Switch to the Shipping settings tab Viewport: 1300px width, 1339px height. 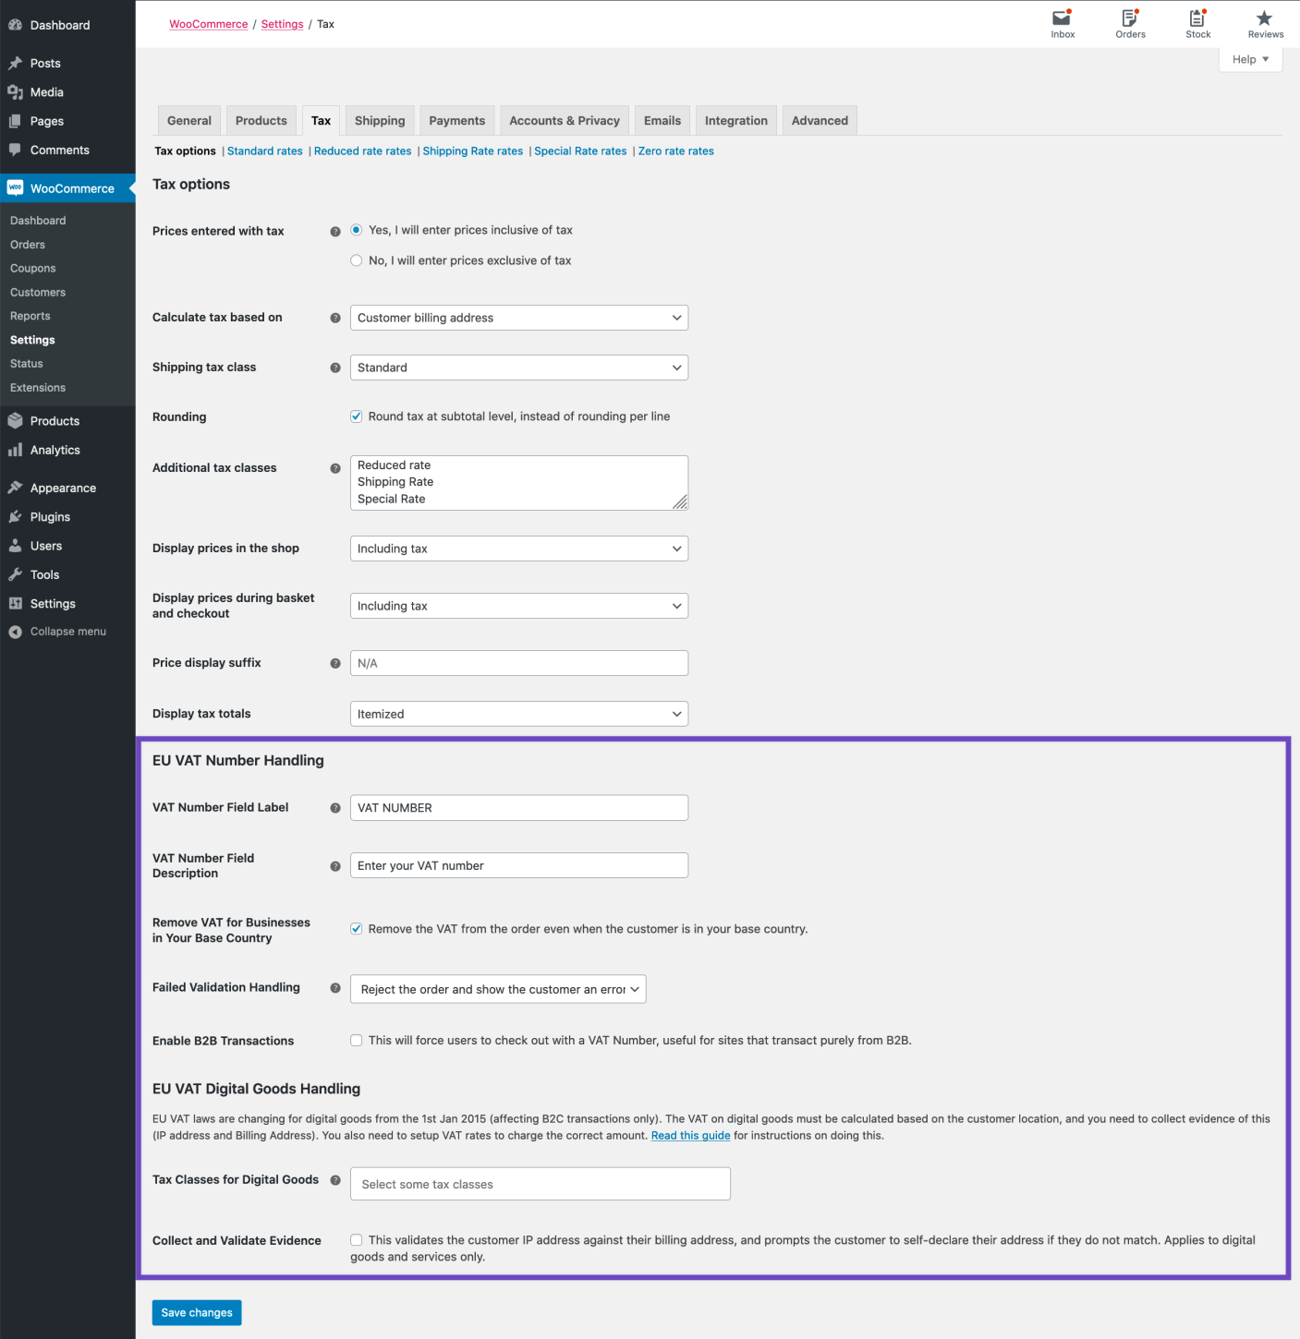pyautogui.click(x=379, y=120)
